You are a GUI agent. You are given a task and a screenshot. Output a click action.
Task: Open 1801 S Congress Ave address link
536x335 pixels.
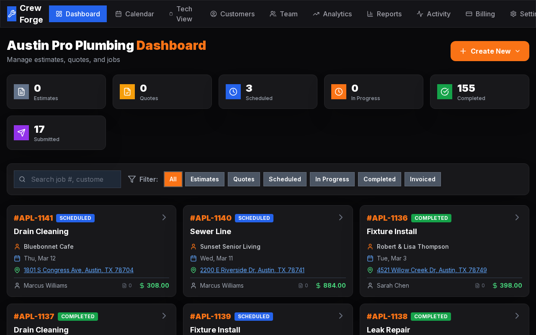point(79,270)
